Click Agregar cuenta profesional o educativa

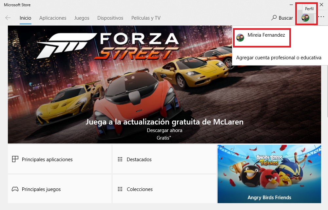(279, 58)
